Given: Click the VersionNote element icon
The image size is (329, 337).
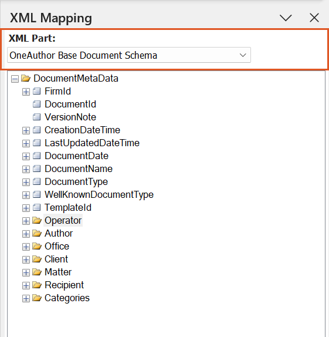Looking at the screenshot, I should pyautogui.click(x=37, y=117).
